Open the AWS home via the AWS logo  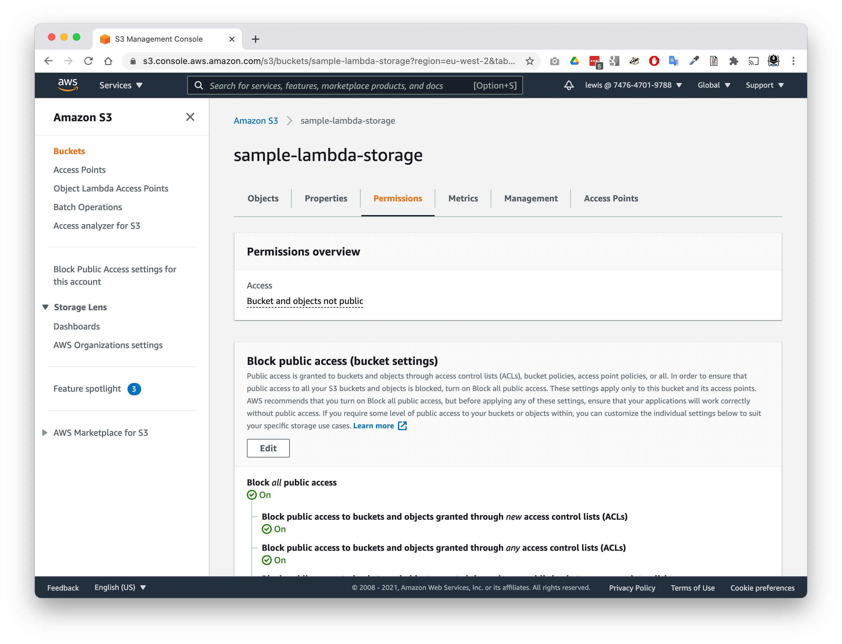pos(68,85)
